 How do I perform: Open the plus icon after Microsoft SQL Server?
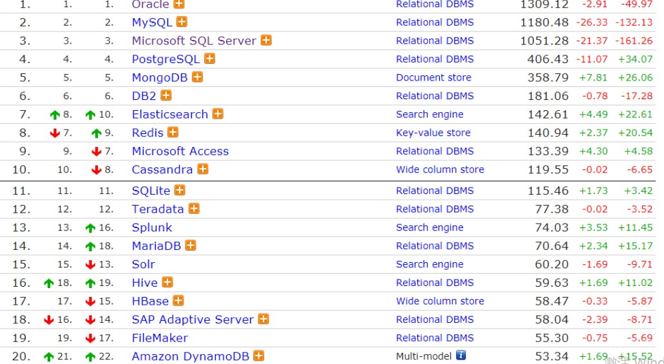266,40
